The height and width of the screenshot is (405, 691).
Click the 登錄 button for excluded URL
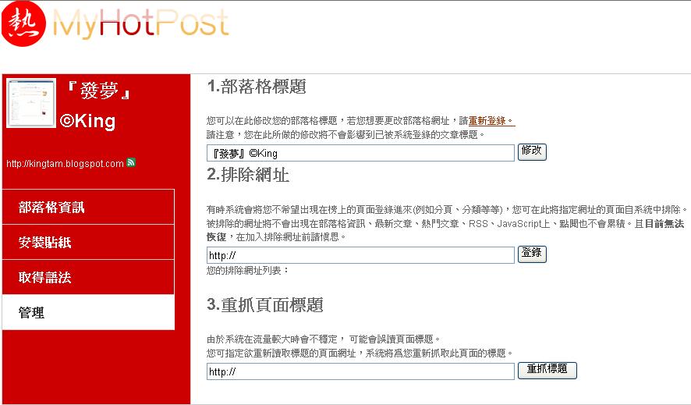pos(532,254)
